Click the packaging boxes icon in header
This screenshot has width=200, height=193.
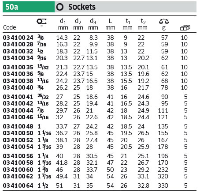coord(185,28)
